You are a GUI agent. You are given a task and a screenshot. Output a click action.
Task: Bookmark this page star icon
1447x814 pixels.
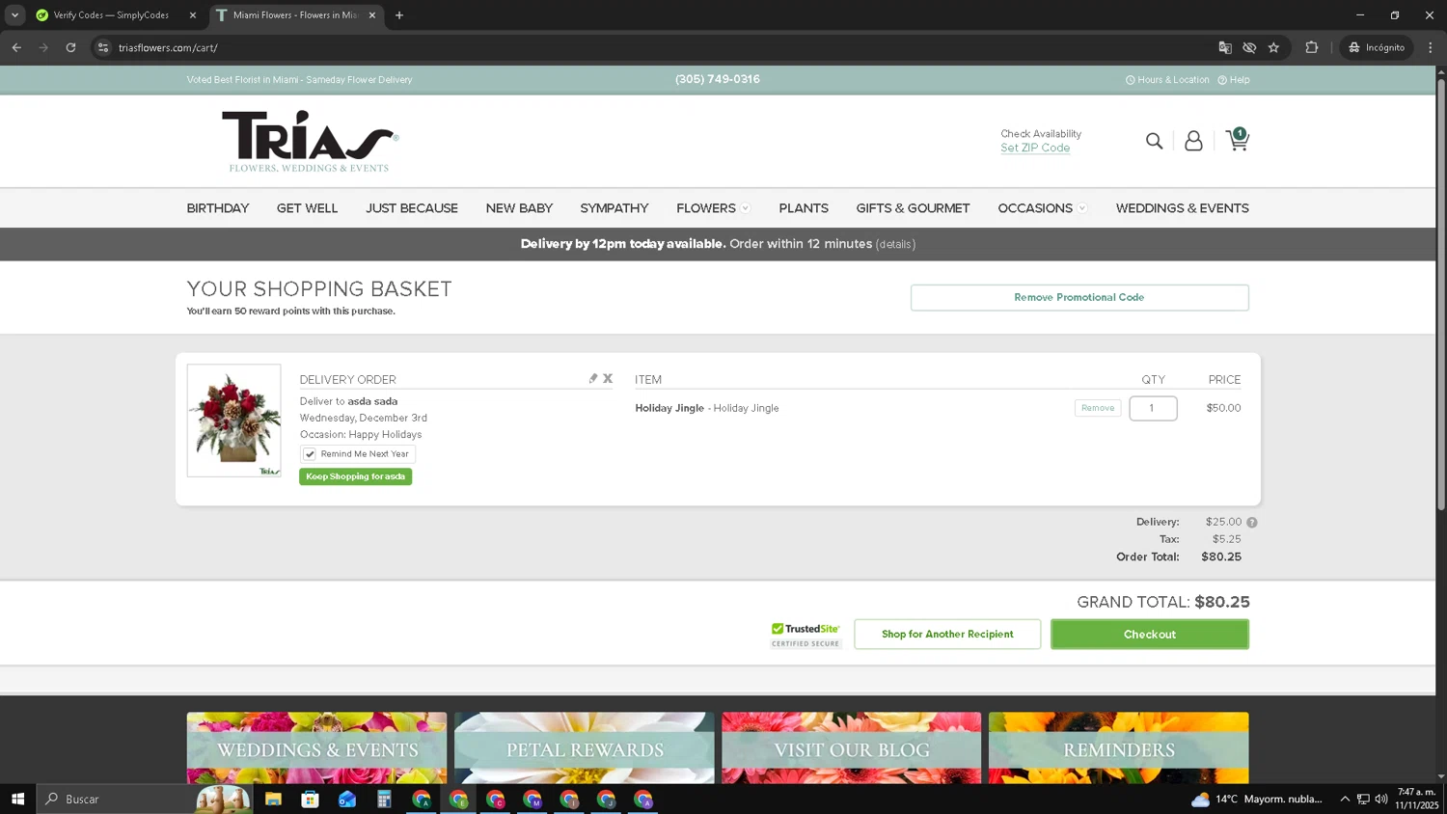[x=1273, y=47]
